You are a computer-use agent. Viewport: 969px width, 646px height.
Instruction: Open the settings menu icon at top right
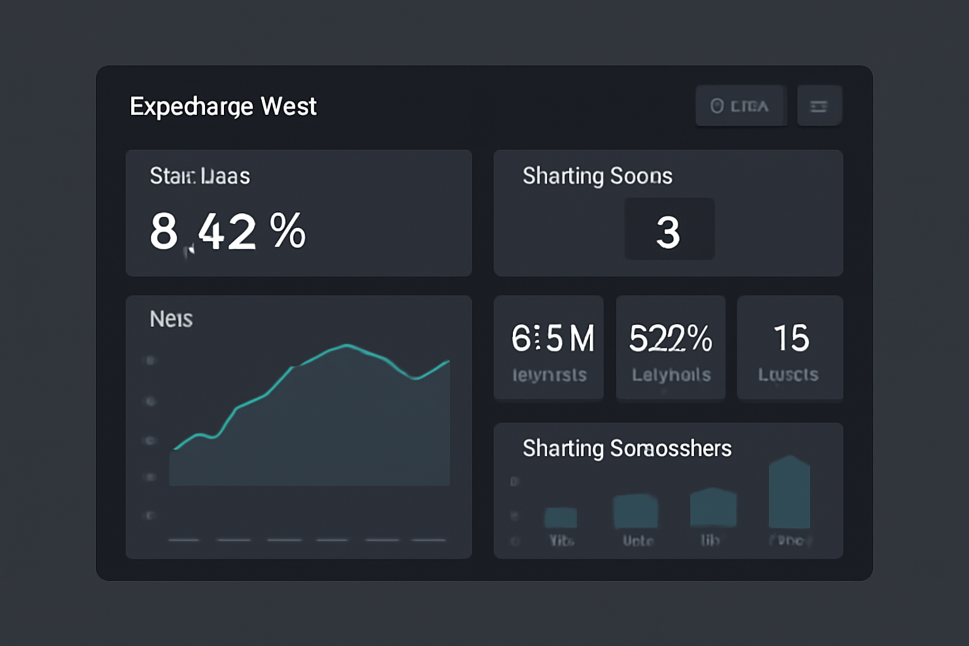[x=819, y=105]
